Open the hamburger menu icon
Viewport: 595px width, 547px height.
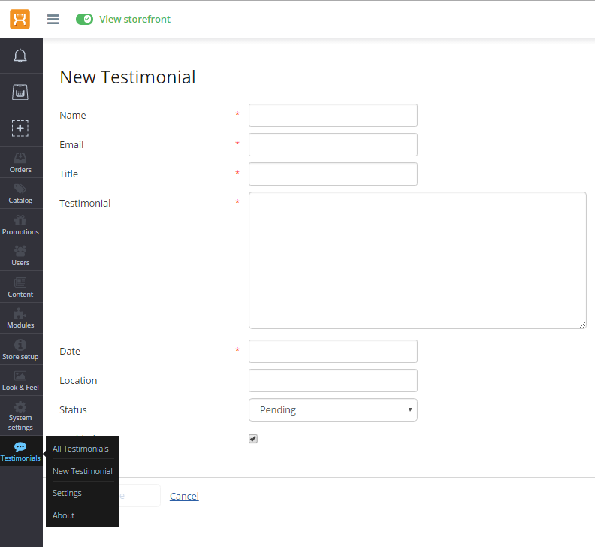[53, 19]
